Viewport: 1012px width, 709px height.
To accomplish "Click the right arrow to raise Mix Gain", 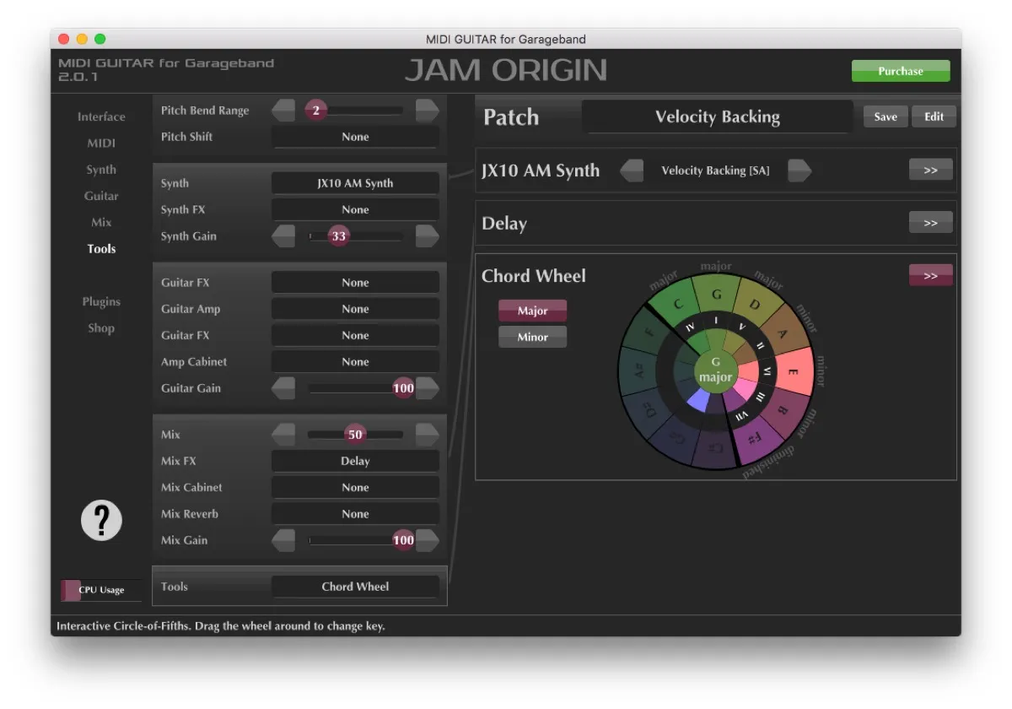I will pyautogui.click(x=428, y=540).
